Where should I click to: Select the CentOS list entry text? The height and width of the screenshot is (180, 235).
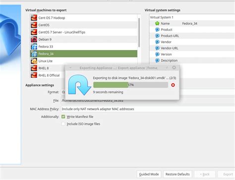click(x=44, y=25)
